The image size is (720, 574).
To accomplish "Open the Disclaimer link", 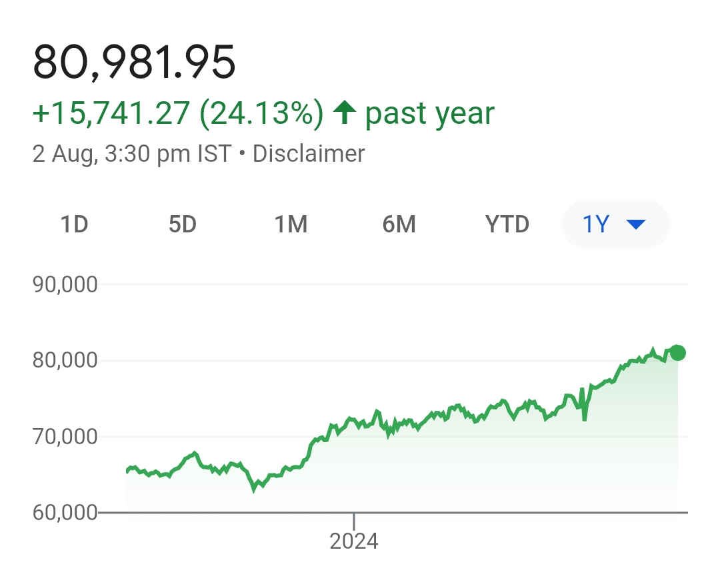I will click(x=309, y=154).
